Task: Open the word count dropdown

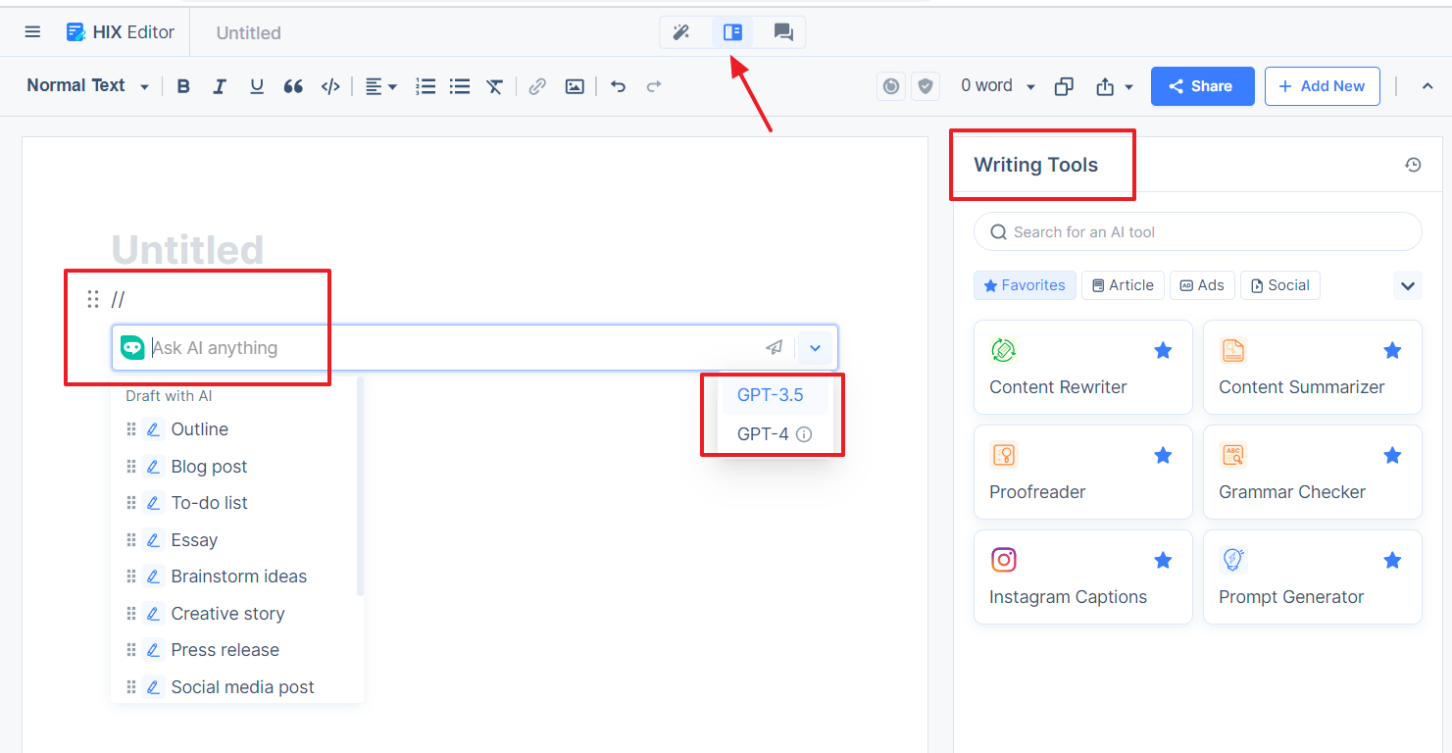Action: click(997, 86)
